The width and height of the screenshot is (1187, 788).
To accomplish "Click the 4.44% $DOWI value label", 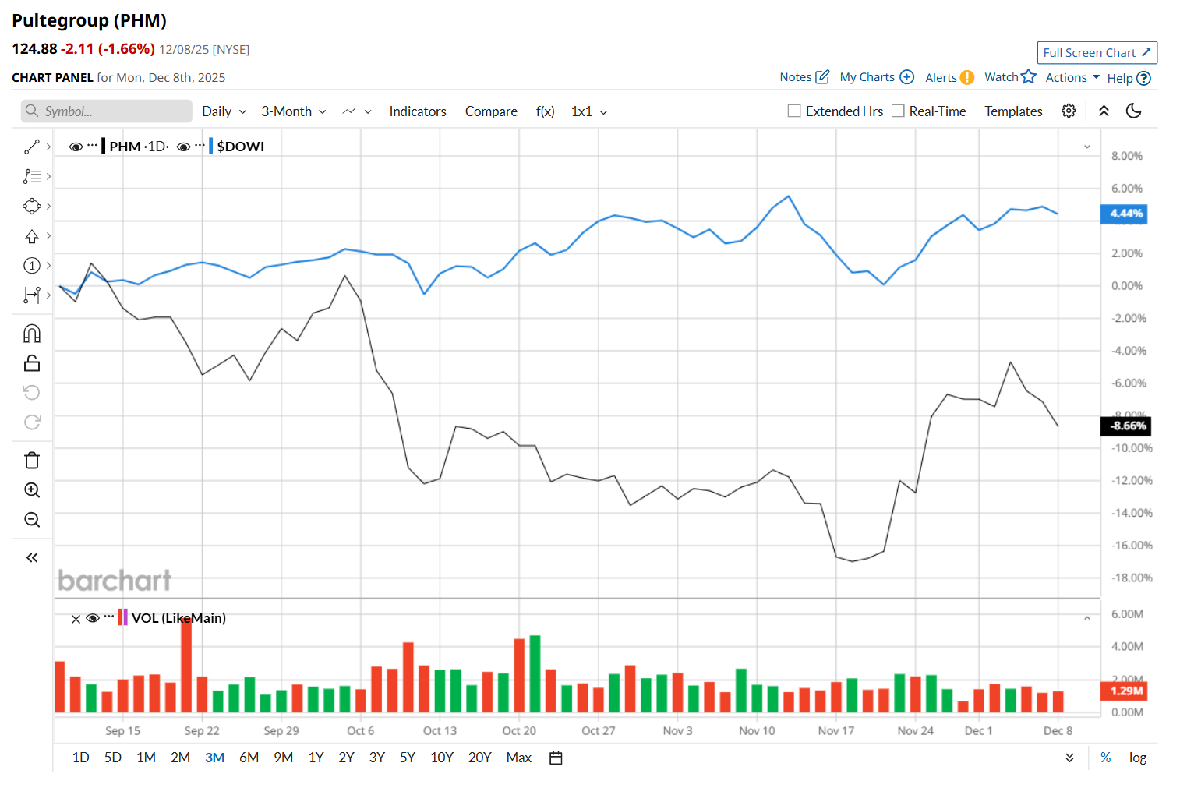I will pyautogui.click(x=1123, y=214).
